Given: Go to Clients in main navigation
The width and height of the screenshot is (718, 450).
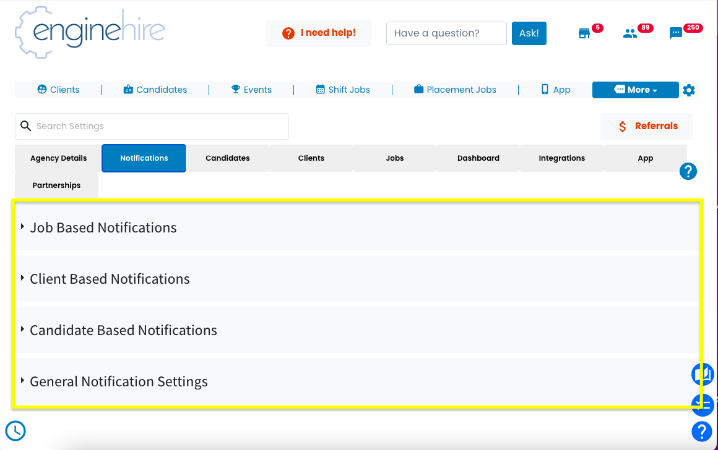Looking at the screenshot, I should 58,90.
